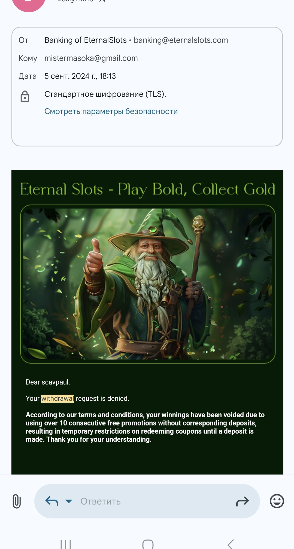Tap the forward arrow icon

point(243,501)
